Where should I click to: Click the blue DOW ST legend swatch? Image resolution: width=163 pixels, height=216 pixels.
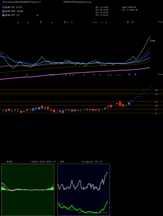(4, 7)
